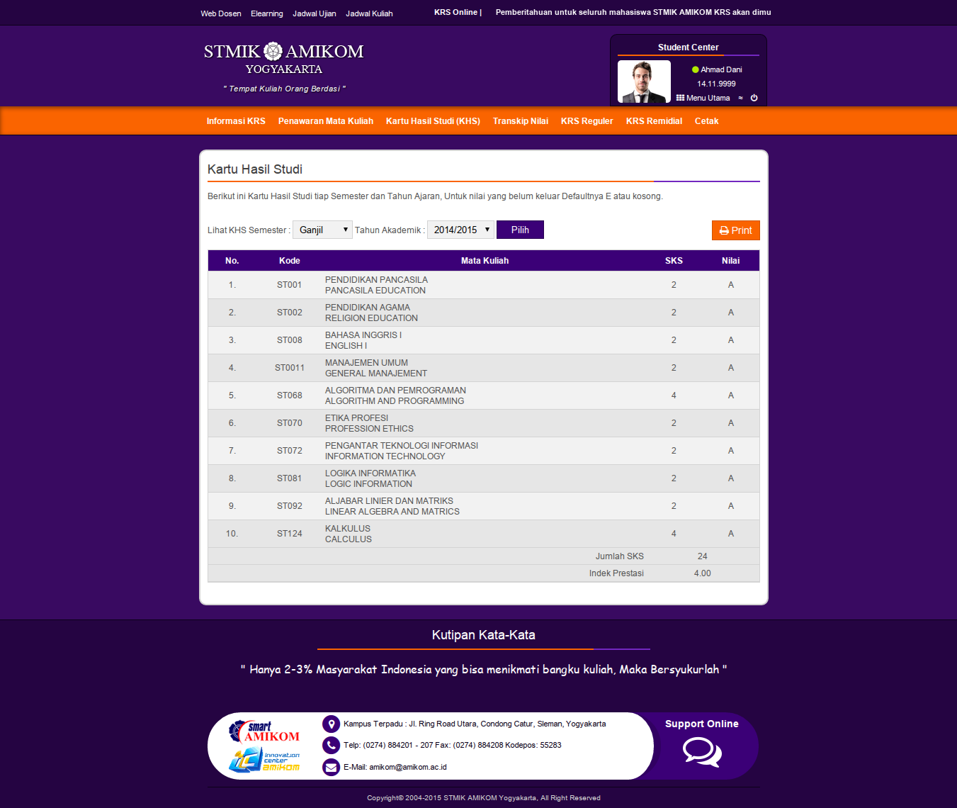The height and width of the screenshot is (808, 957).
Task: Click Ahmad Dani profile photo
Action: pyautogui.click(x=644, y=82)
